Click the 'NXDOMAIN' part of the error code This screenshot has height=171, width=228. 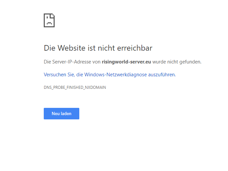click(95, 87)
